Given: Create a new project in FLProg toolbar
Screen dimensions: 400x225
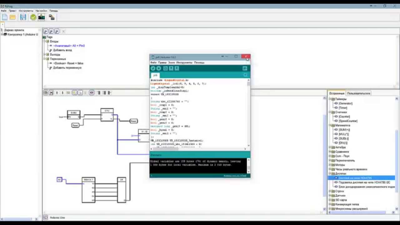Looking at the screenshot, I should click(5, 17).
